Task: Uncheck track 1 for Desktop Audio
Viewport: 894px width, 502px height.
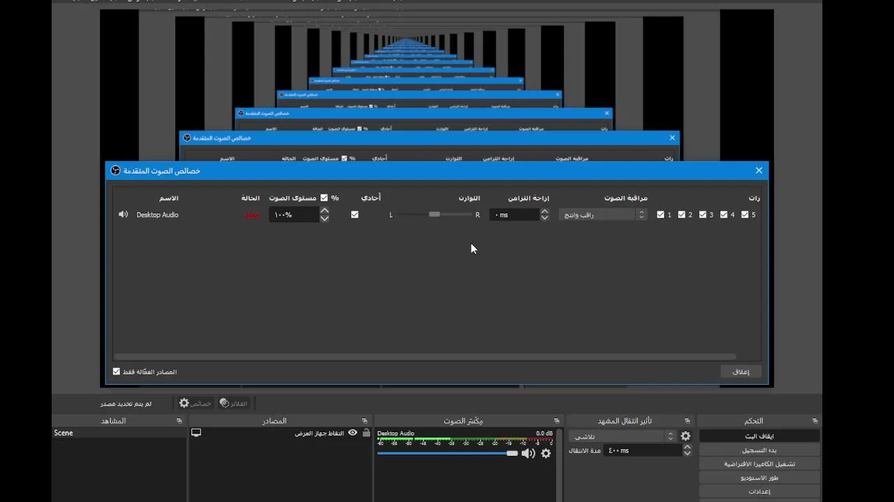Action: 661,215
